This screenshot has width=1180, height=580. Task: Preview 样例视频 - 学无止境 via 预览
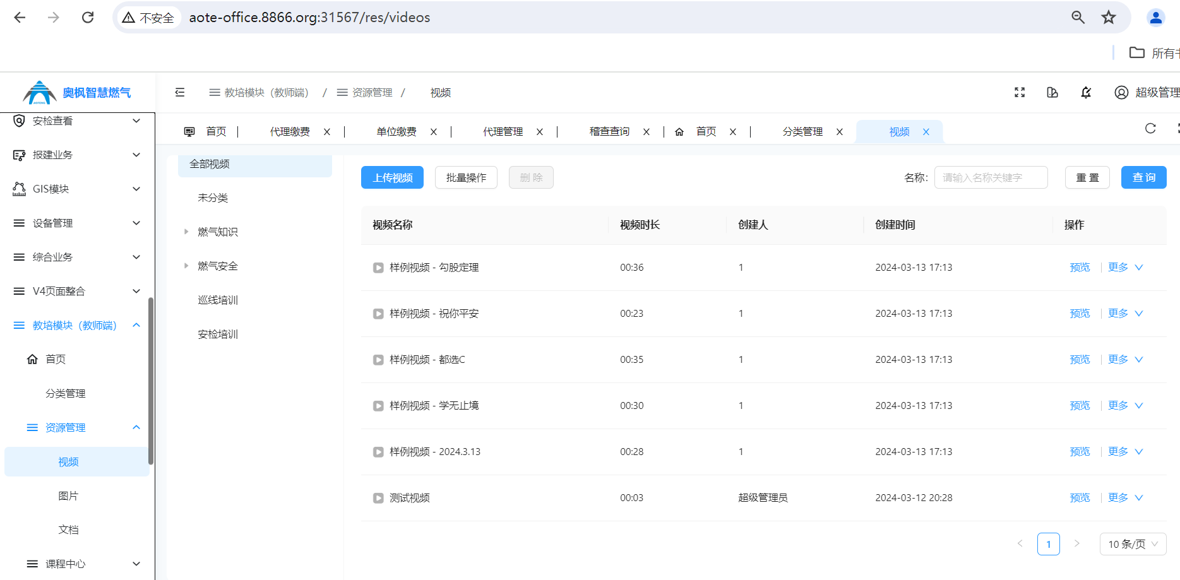click(x=1080, y=406)
